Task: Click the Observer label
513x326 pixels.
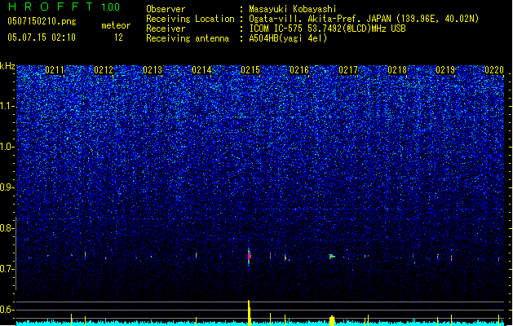Action: (166, 9)
